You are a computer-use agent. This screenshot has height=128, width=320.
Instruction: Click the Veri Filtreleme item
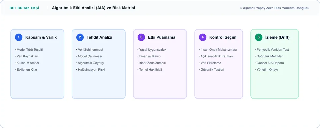[x=210, y=63]
